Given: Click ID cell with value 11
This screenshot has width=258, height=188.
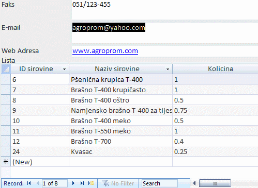Looking at the screenshot, I should [40, 131].
